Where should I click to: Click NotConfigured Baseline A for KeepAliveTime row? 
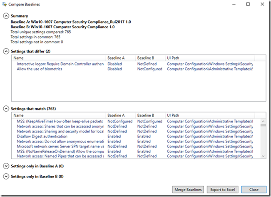point(120,121)
